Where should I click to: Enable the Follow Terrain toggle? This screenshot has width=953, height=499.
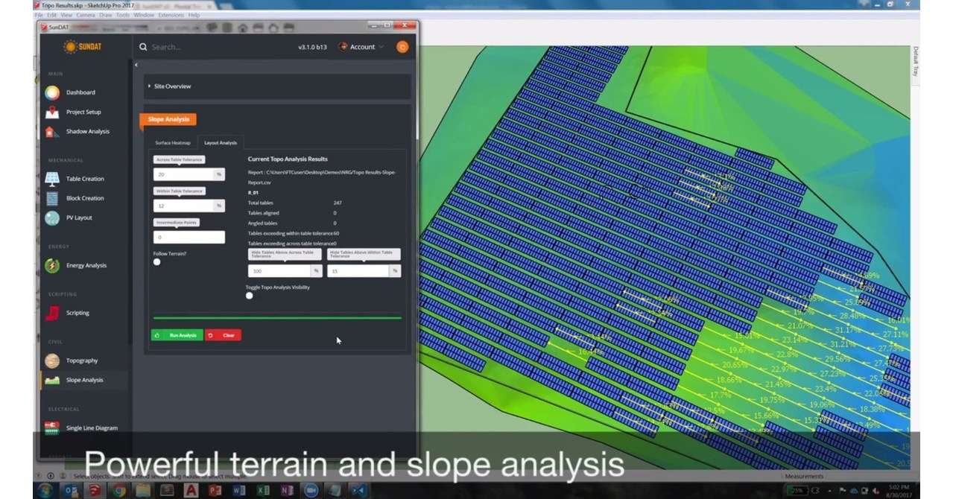tap(156, 261)
